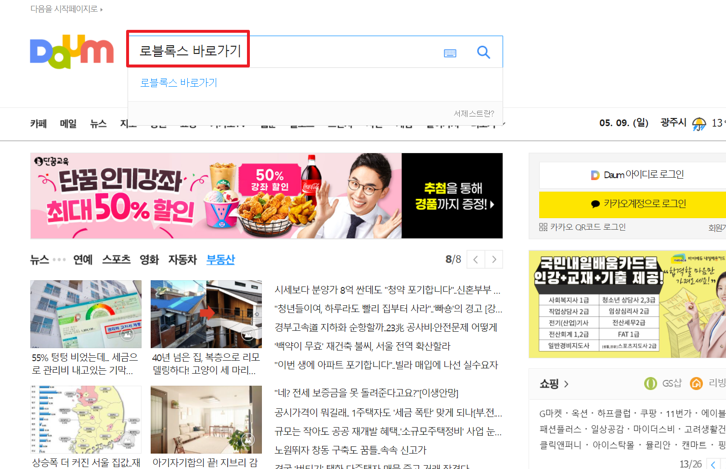
Task: Open 아이스탁몰 shopping link
Action: 613,445
